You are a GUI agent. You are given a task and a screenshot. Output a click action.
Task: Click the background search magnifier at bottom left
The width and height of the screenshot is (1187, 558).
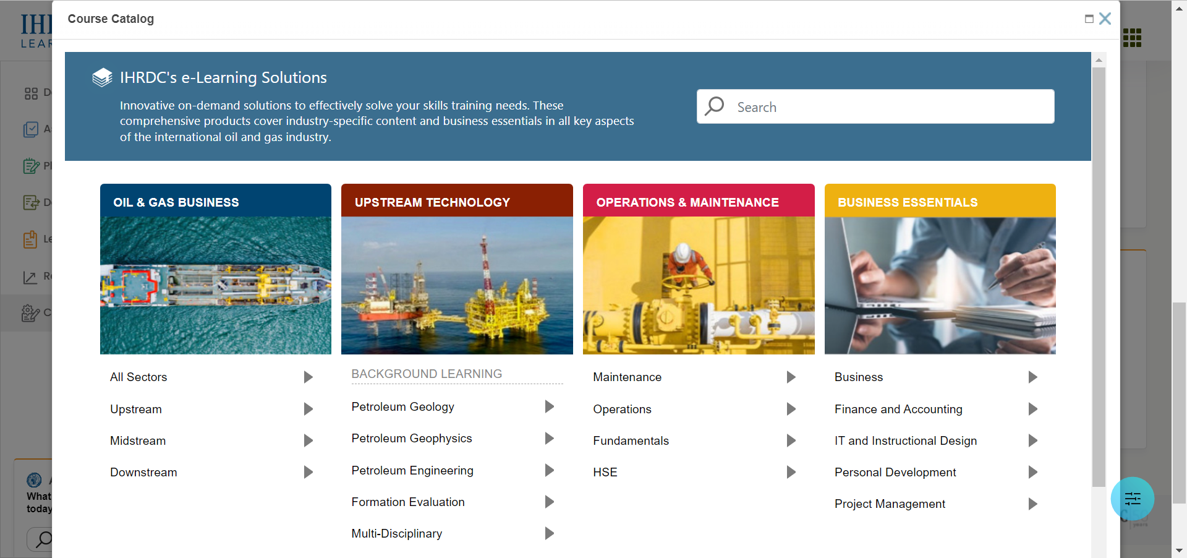pyautogui.click(x=43, y=539)
